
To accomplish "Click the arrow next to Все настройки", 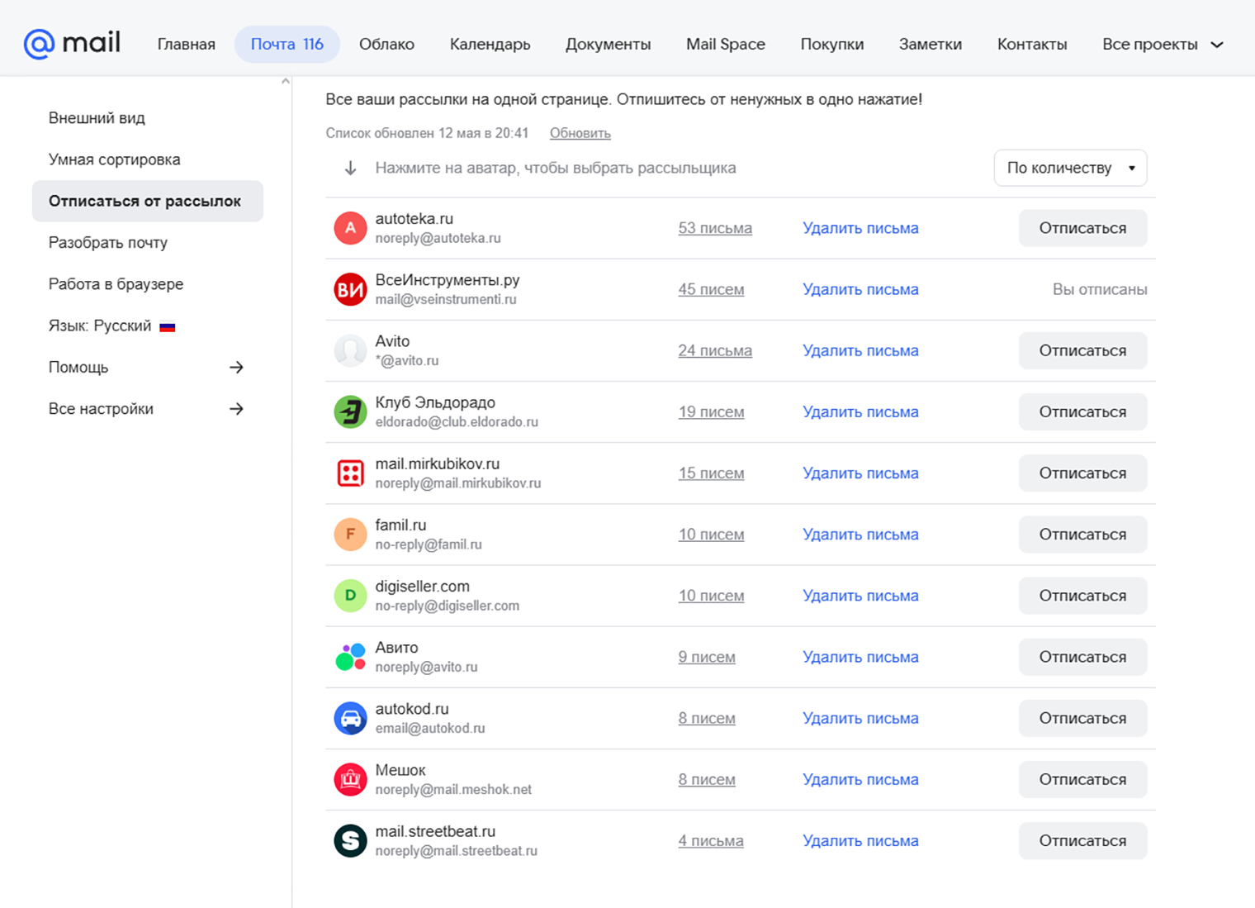I will point(236,408).
